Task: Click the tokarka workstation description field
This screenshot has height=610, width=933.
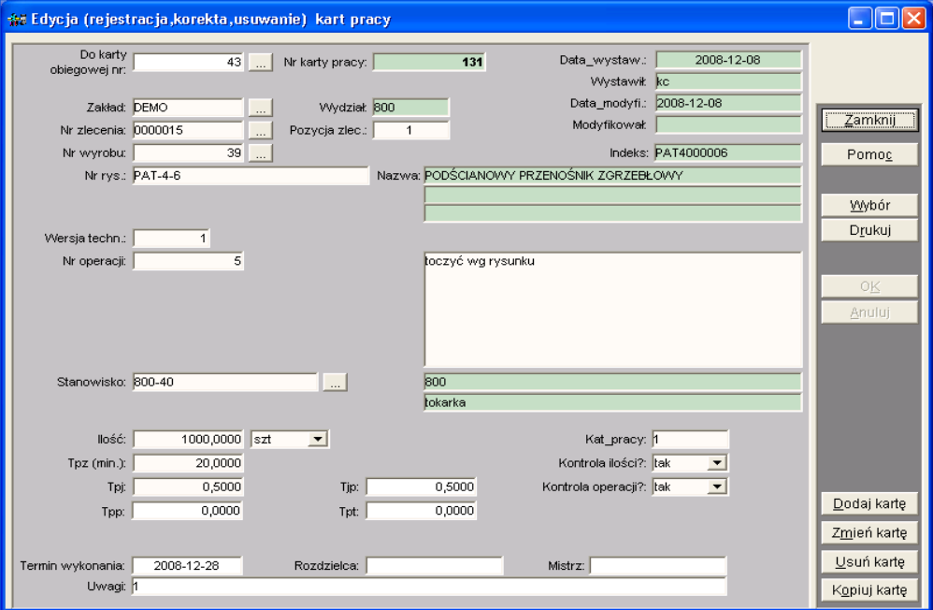Action: pyautogui.click(x=613, y=402)
